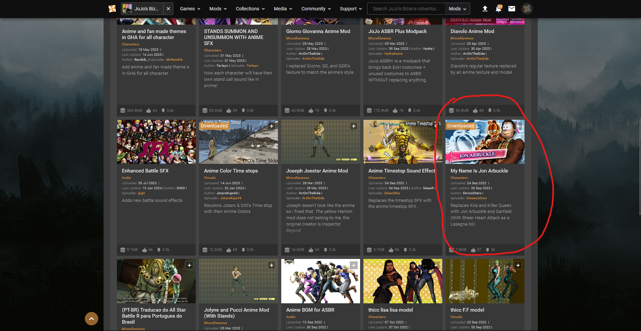Click the plus icon on the PT-BR Traducao card
The height and width of the screenshot is (331, 641).
189,265
